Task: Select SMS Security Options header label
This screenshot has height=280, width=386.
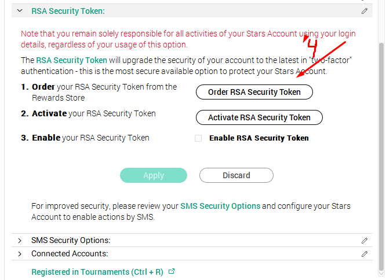Action: 71,240
